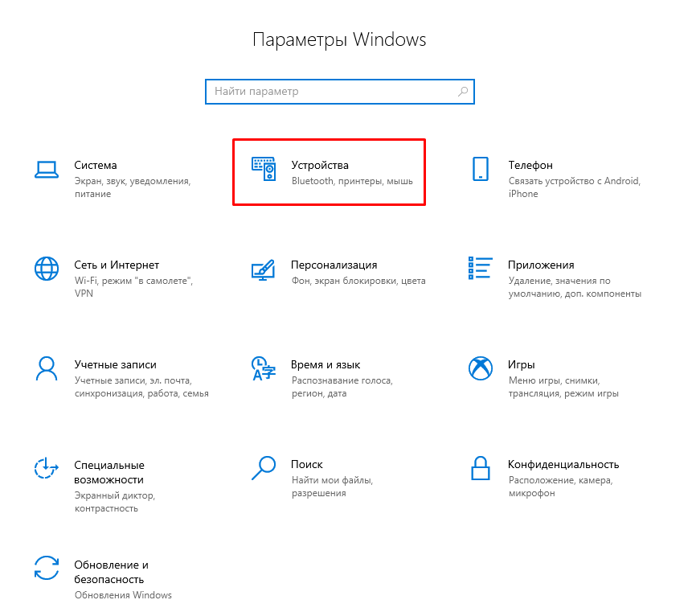This screenshot has height=604, width=692.
Task: Click the circular arrows Обновление и безопасность icon
Action: [x=47, y=568]
